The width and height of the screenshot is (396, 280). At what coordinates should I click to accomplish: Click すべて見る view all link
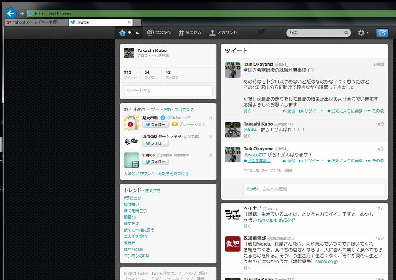click(184, 109)
